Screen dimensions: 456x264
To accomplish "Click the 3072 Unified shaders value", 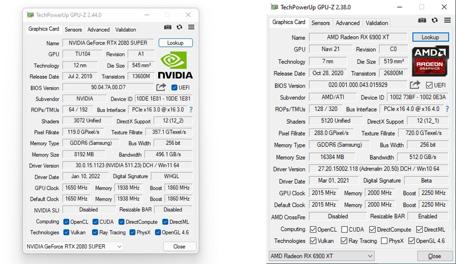I will coord(87,121).
